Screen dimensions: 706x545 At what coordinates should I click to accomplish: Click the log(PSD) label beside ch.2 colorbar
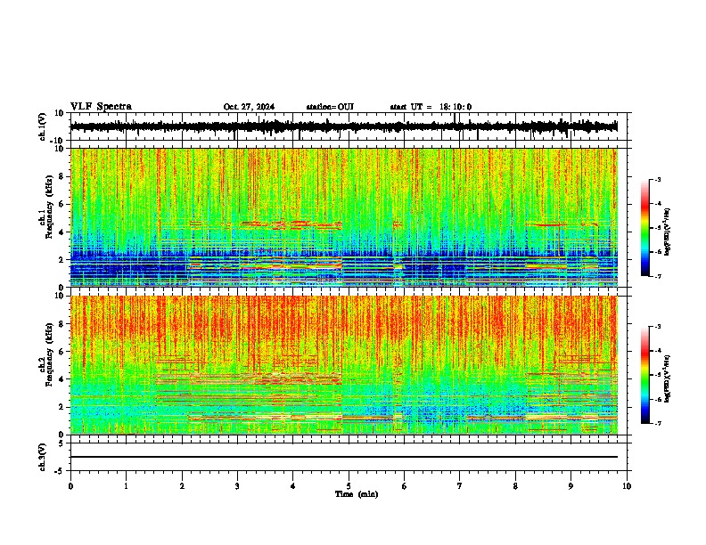(667, 378)
